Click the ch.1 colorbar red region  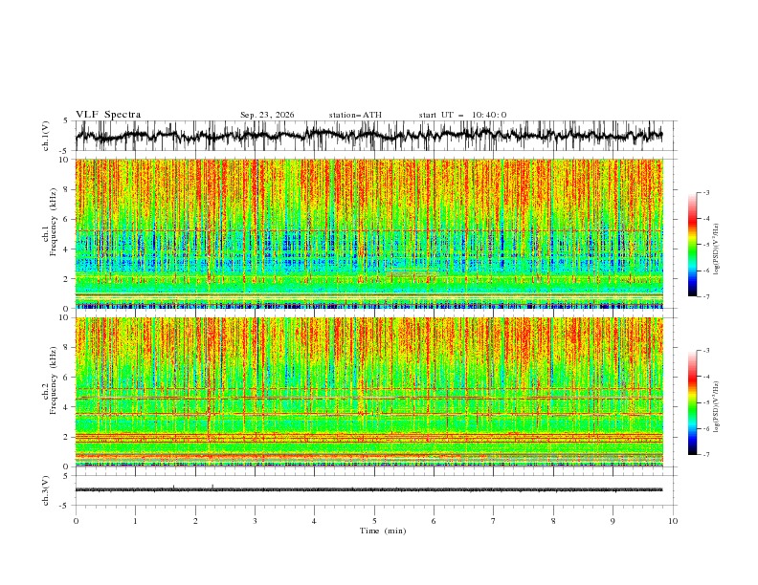click(692, 221)
